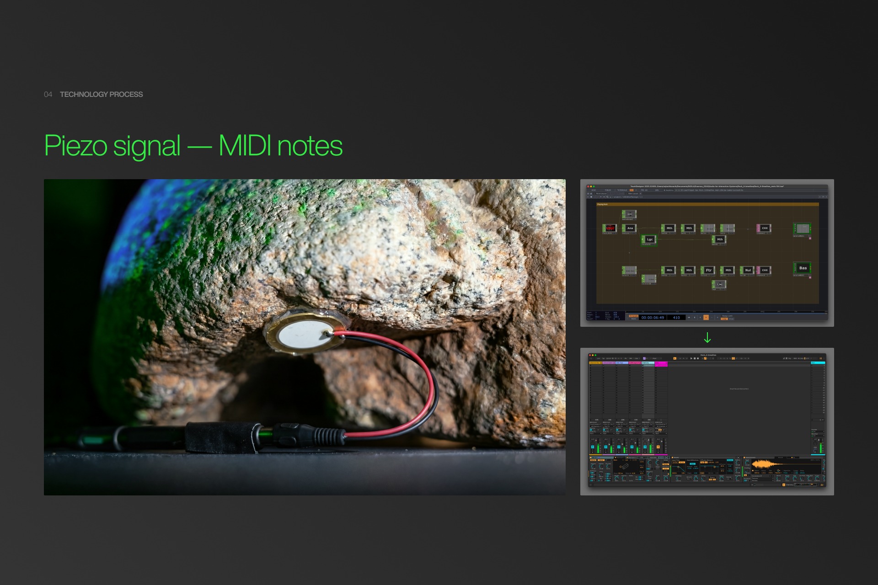The width and height of the screenshot is (878, 585).
Task: Click the "TECHNOLOGY PROCESS" section label
Action: pos(101,94)
